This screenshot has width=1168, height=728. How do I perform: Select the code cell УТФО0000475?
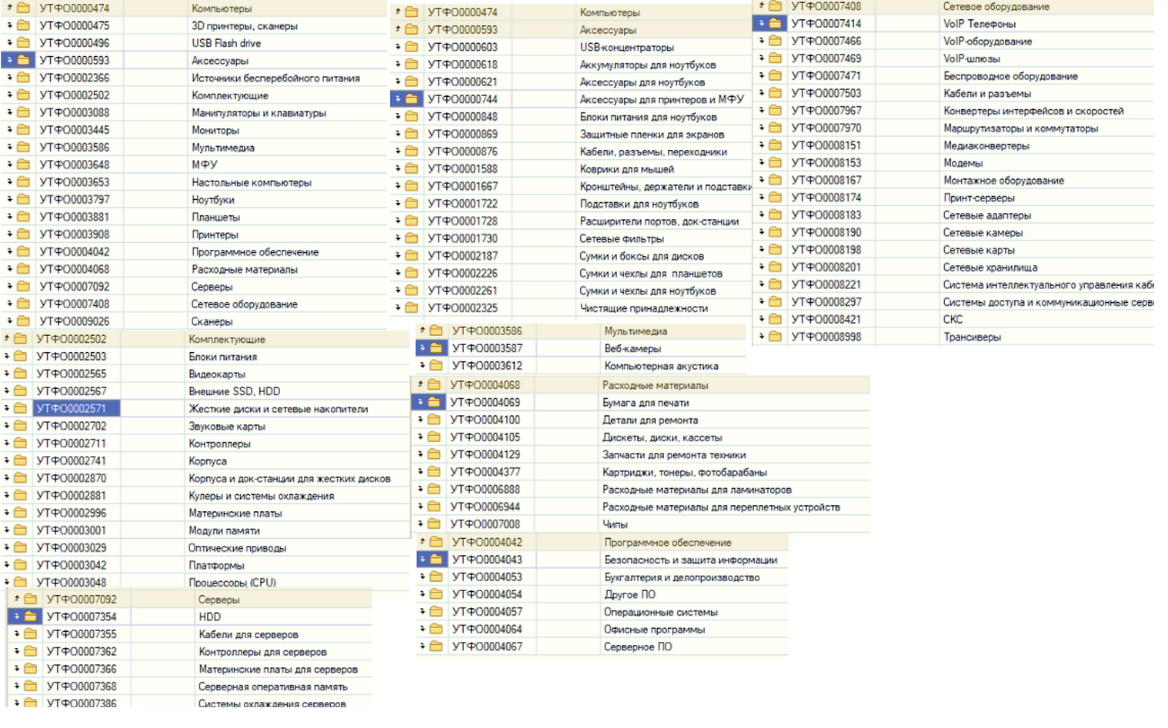click(x=75, y=25)
